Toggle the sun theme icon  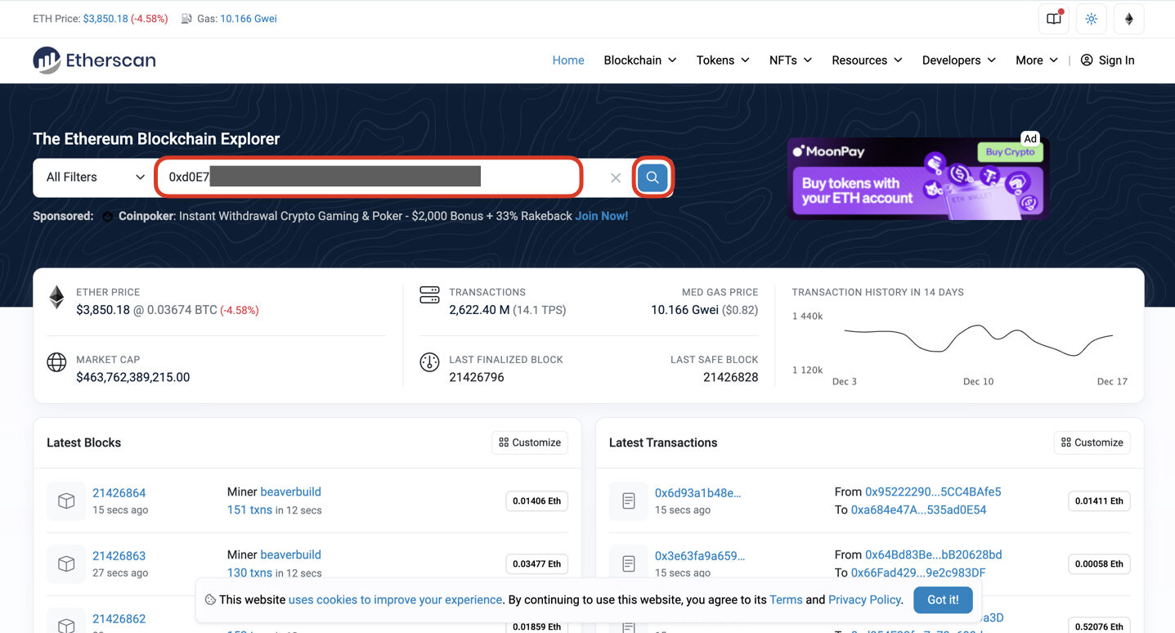(1092, 19)
